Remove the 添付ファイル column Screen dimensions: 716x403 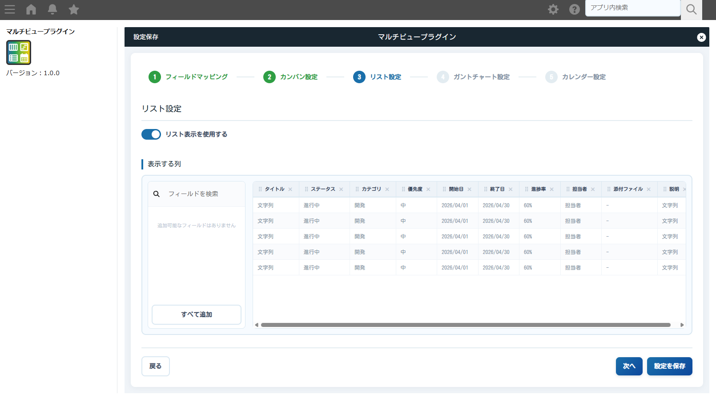point(649,189)
